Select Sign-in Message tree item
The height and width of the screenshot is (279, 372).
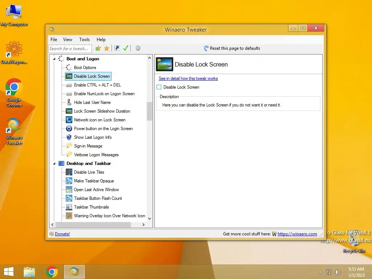click(x=88, y=146)
